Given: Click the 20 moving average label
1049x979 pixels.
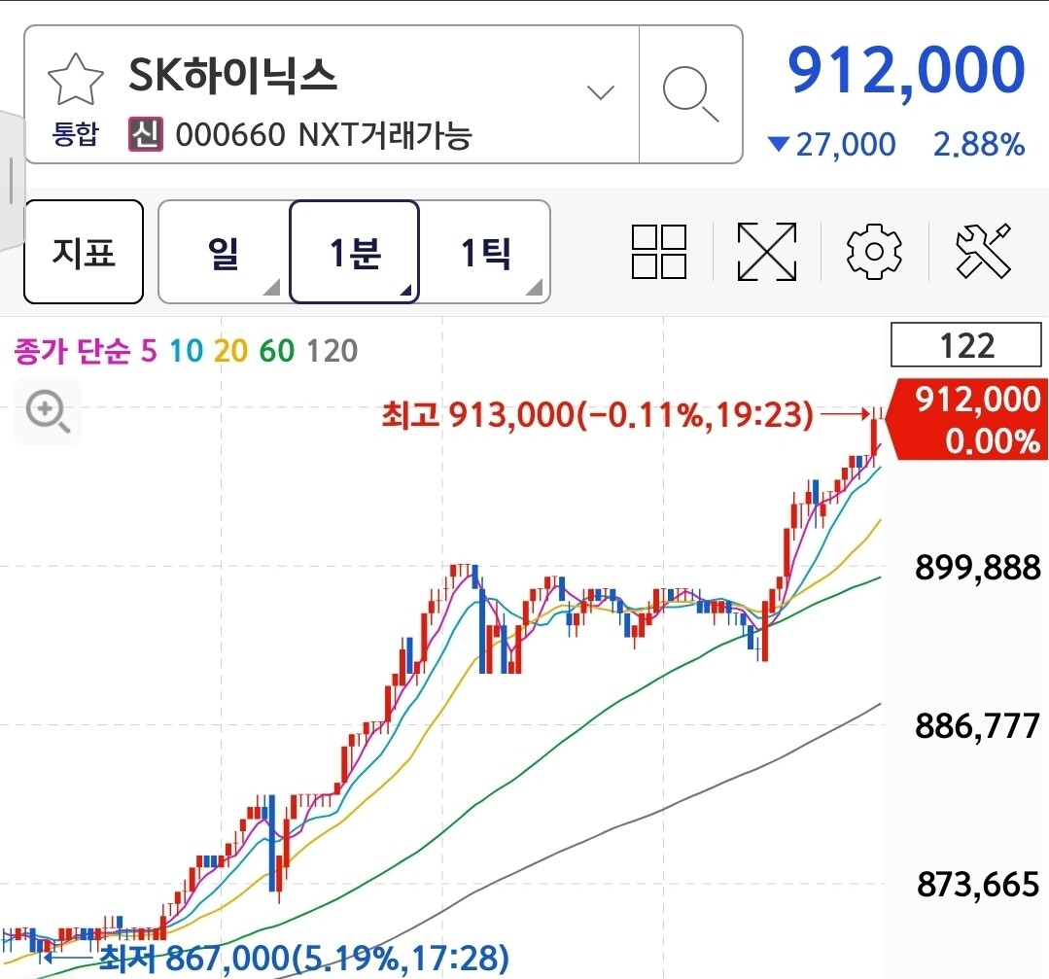Looking at the screenshot, I should 230,351.
